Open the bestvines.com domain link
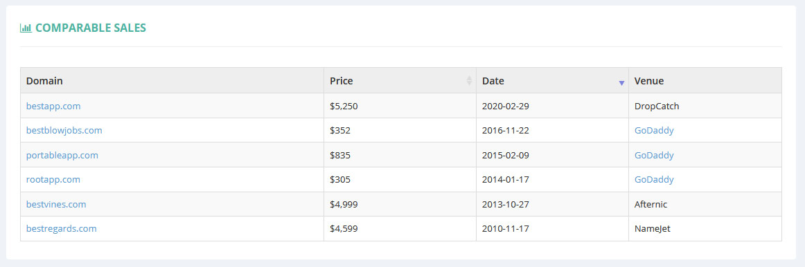Screen dimensions: 805x267 [56, 204]
